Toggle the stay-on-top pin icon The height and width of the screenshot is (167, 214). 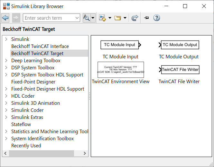pyautogui.click(x=146, y=18)
